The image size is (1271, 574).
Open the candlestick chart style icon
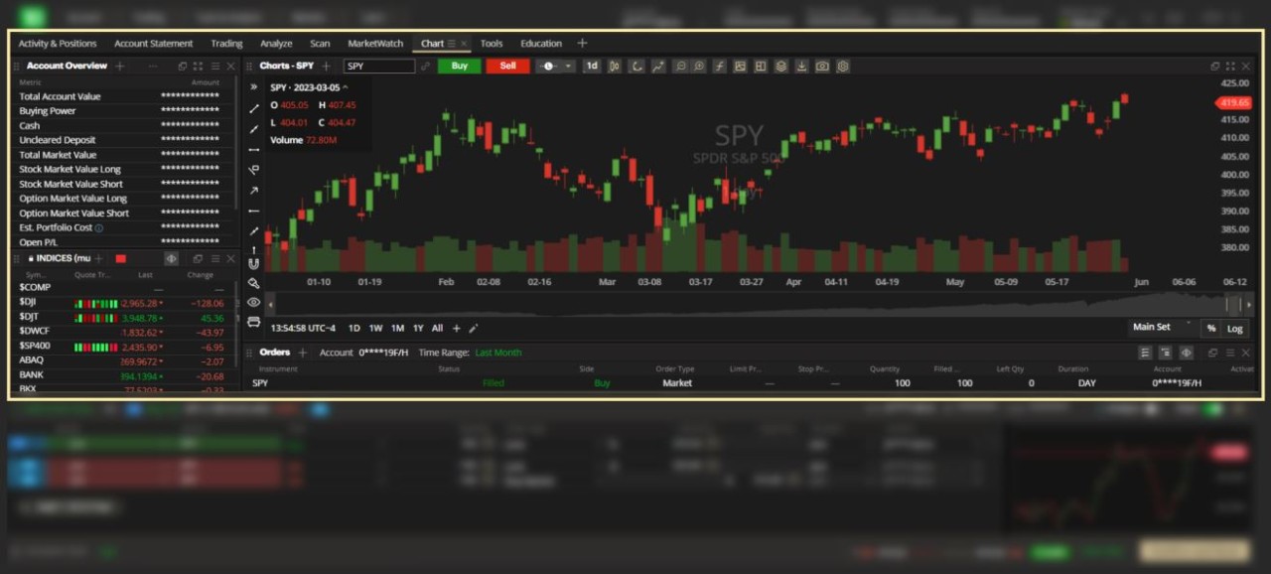coord(615,67)
